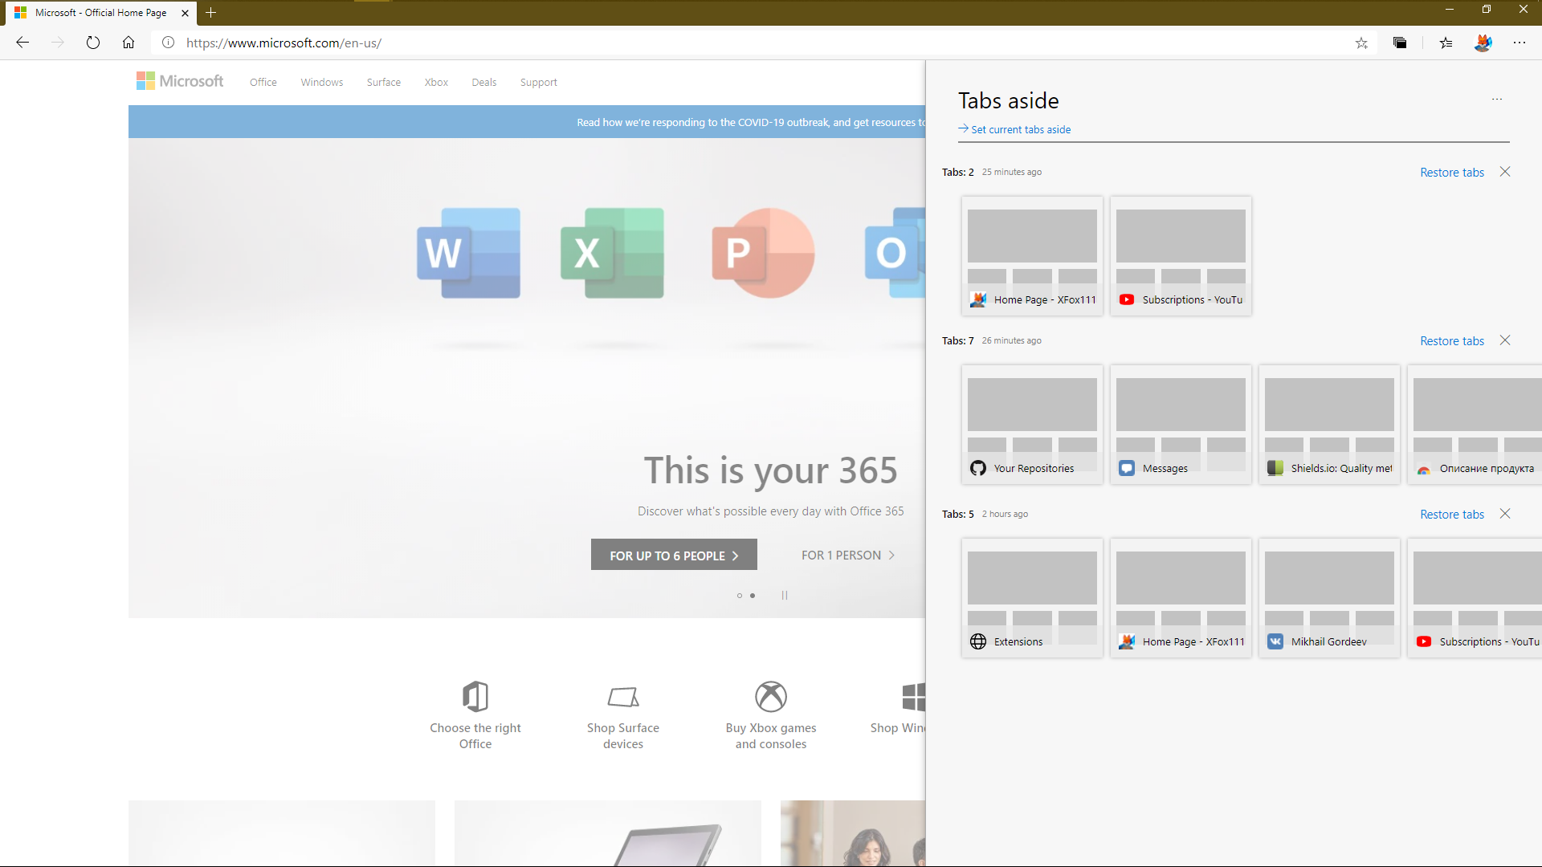Click the address bar URL field
Viewport: 1542px width, 867px height.
763,43
